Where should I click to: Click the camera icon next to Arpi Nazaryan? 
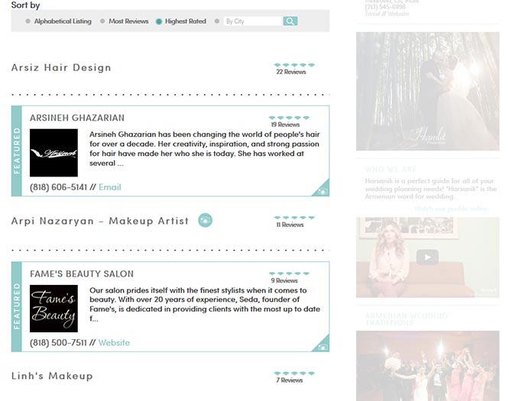205,221
